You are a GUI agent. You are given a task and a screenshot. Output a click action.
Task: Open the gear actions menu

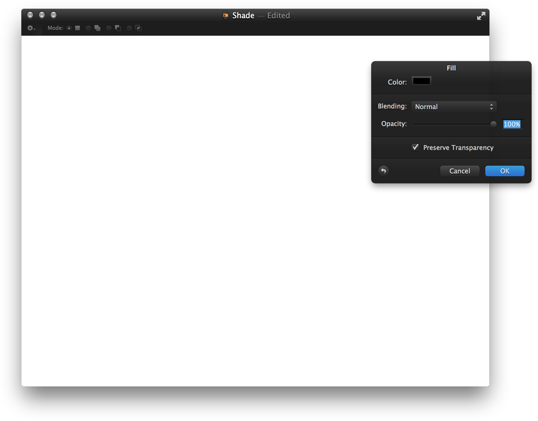click(x=30, y=28)
